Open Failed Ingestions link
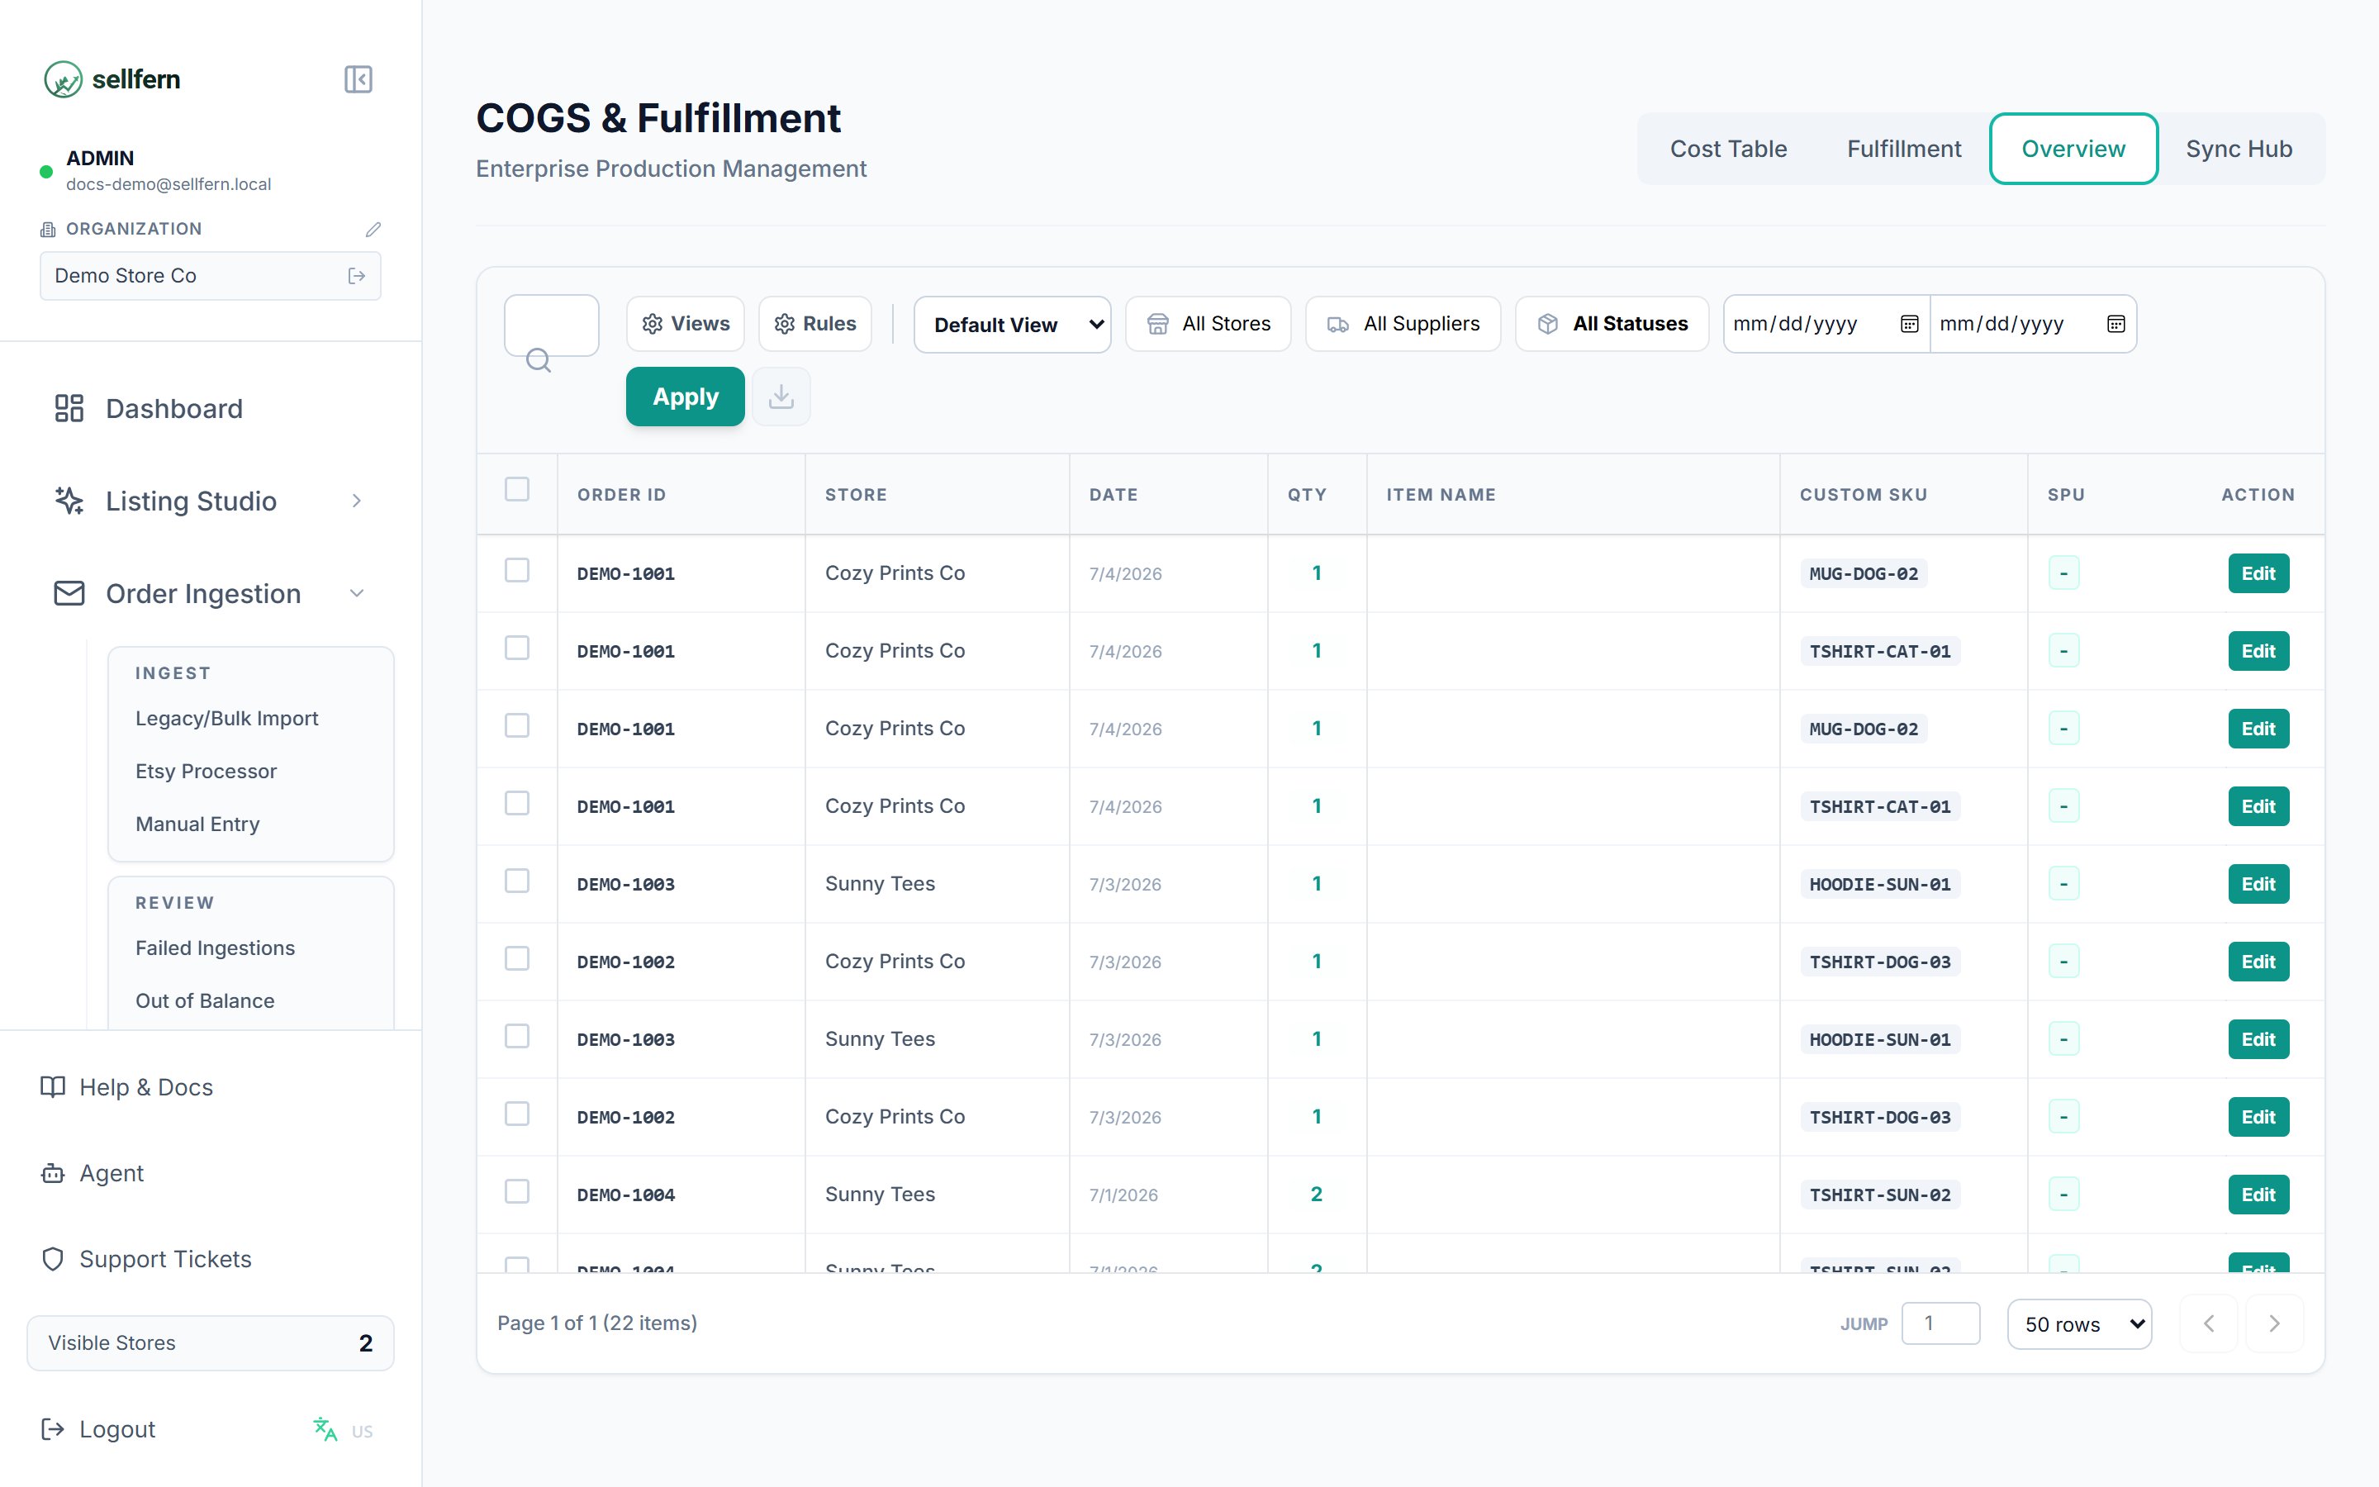This screenshot has height=1487, width=2379. [x=216, y=948]
